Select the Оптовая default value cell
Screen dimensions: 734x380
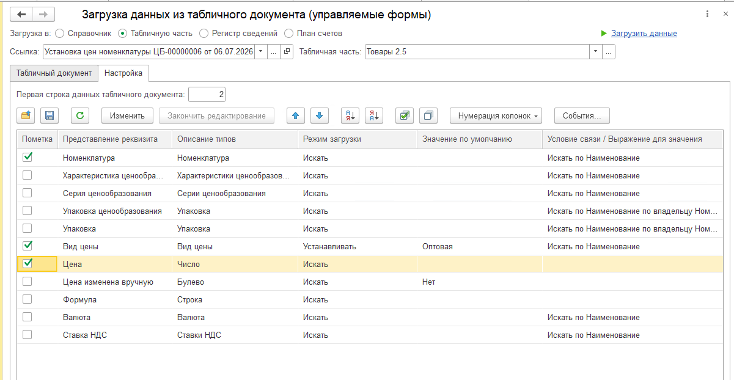(480, 246)
